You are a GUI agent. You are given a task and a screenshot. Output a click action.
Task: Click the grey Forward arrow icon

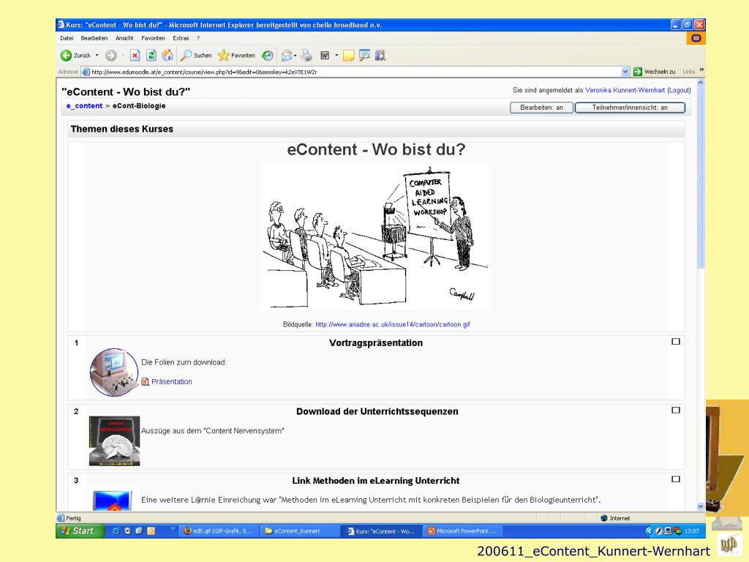pos(111,56)
